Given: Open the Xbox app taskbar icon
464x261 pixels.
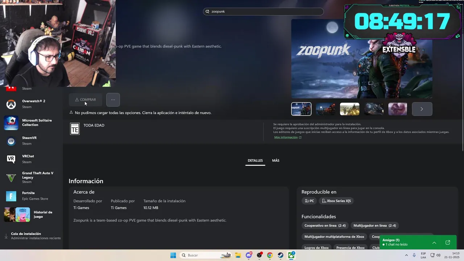Looking at the screenshot, I should tap(291, 255).
